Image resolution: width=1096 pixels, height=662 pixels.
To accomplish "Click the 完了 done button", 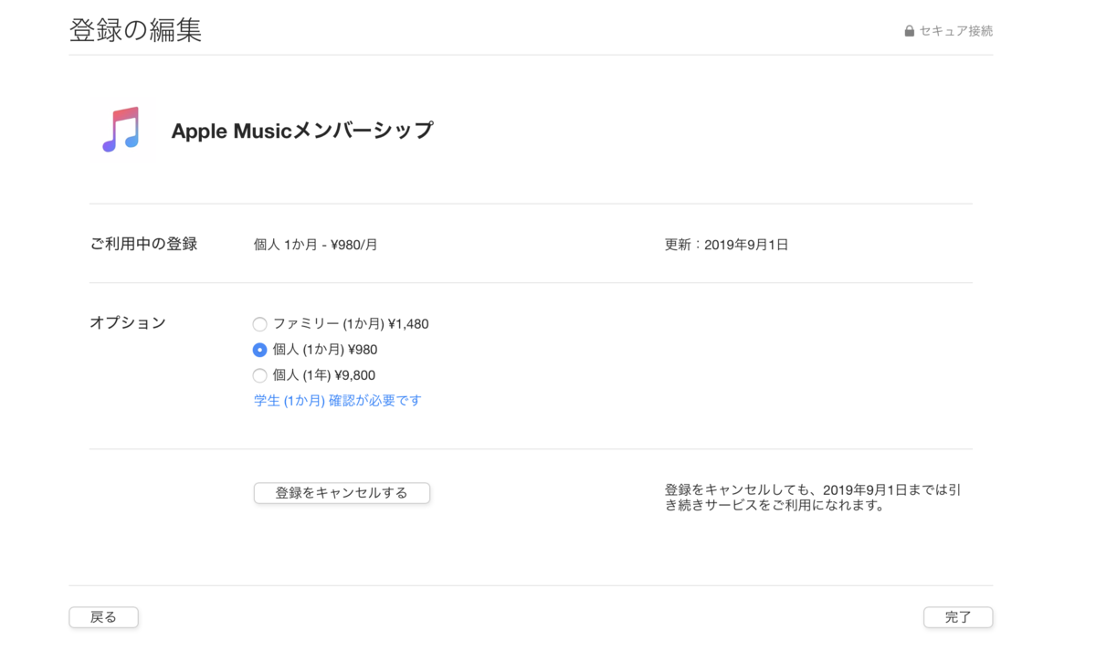I will (957, 617).
